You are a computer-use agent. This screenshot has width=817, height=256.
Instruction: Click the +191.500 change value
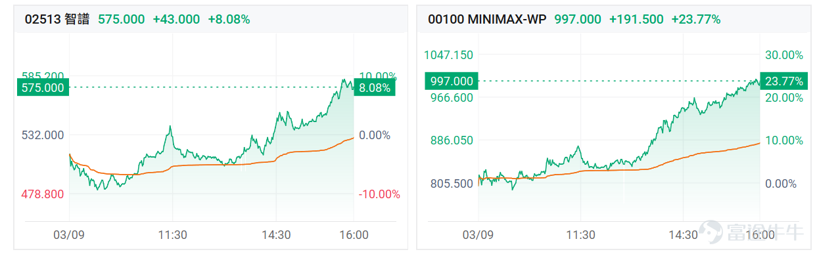636,19
